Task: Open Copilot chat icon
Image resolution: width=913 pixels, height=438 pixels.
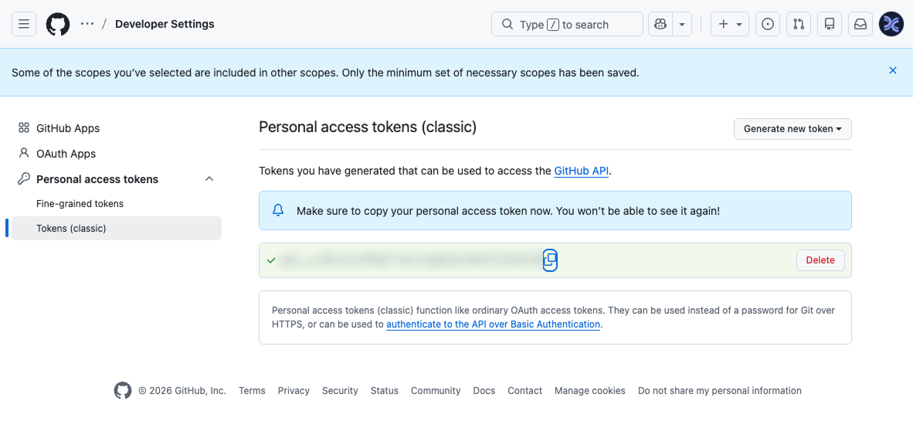Action: pyautogui.click(x=660, y=24)
